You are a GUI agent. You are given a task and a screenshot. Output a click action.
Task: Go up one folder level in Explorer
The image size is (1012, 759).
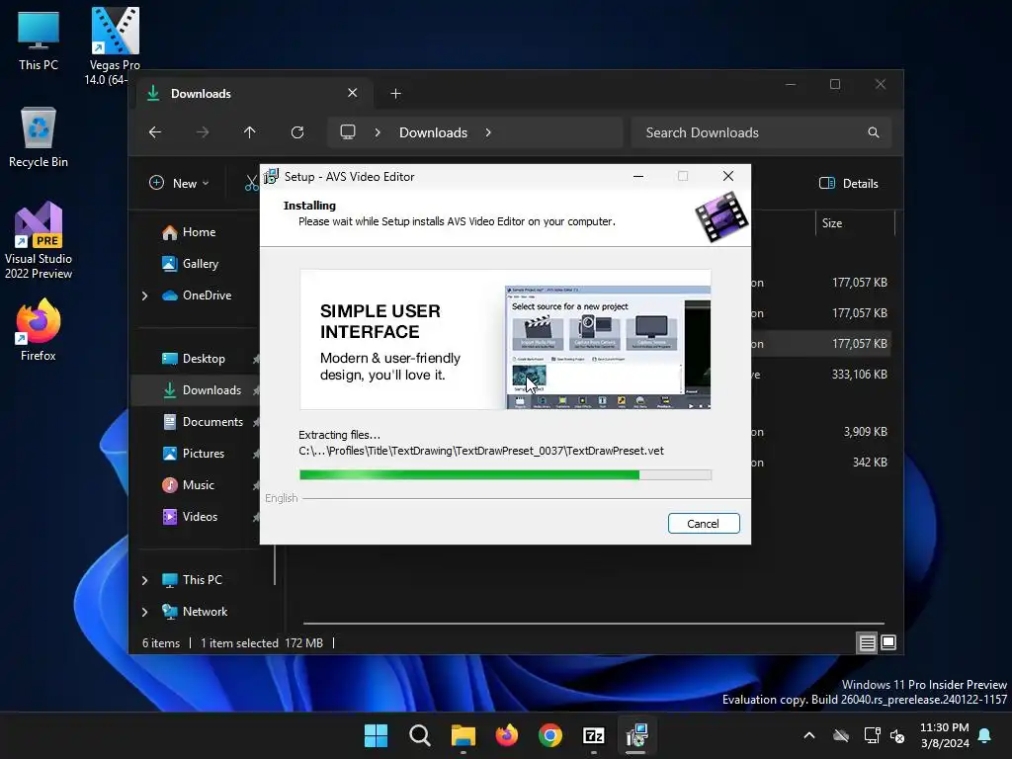tap(250, 132)
